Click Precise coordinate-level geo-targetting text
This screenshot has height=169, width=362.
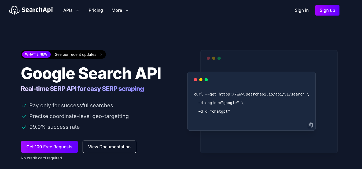[79, 116]
